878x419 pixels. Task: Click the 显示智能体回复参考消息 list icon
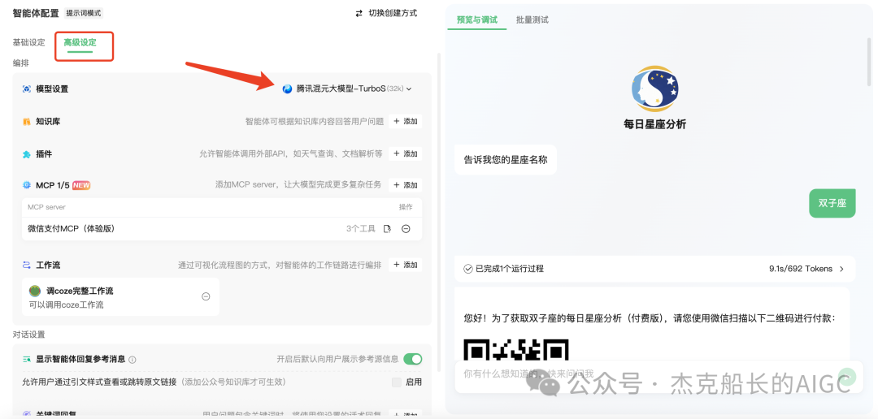click(x=26, y=359)
